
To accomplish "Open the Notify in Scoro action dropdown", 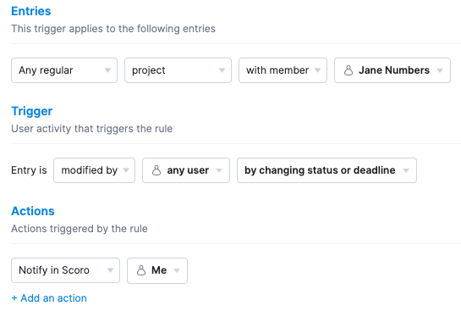I will point(66,270).
